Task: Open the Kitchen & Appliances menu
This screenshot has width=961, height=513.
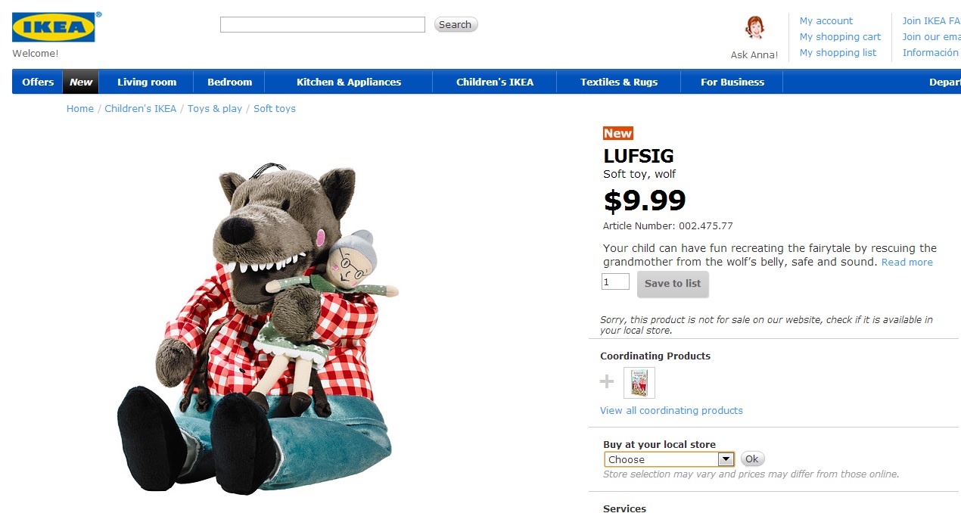Action: coord(349,82)
